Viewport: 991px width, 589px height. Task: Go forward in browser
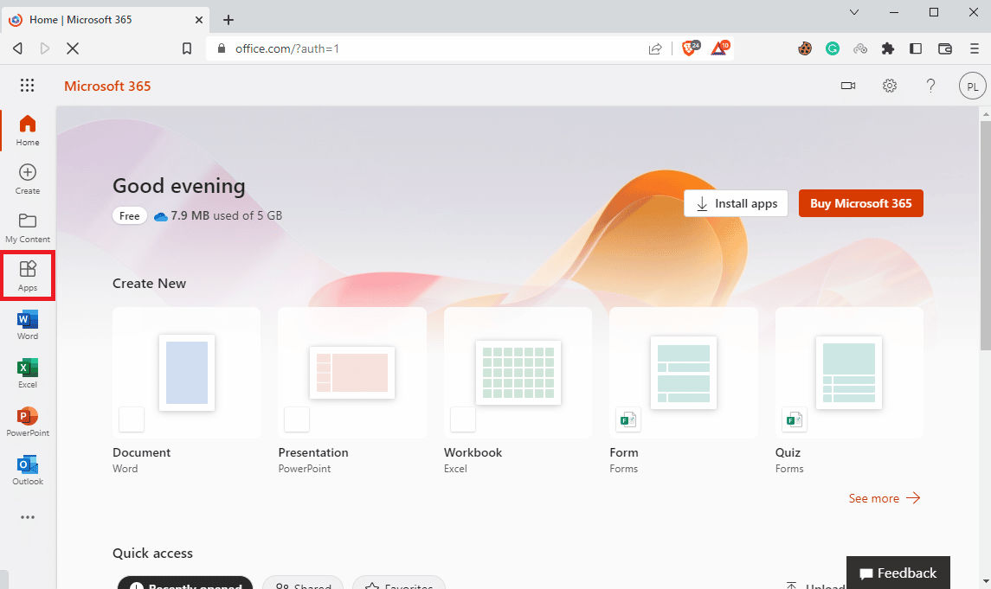45,48
